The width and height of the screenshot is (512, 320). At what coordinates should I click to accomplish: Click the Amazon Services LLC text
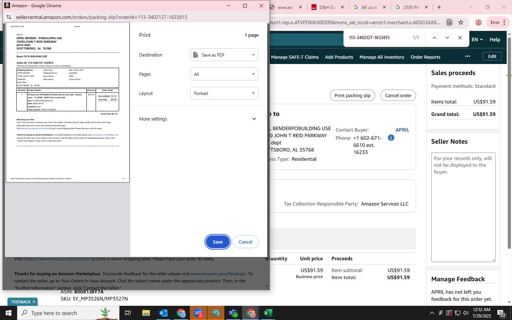[x=385, y=204]
